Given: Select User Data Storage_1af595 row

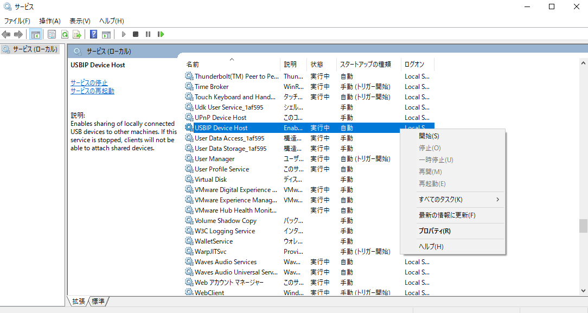Looking at the screenshot, I should [292, 149].
